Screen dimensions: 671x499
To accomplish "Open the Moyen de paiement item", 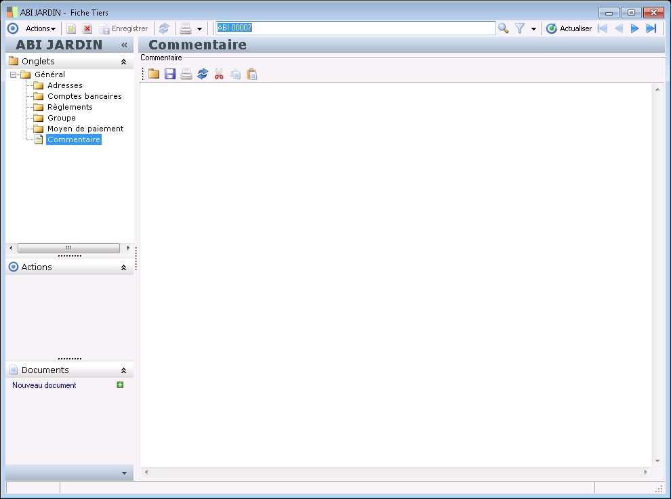I will point(85,129).
